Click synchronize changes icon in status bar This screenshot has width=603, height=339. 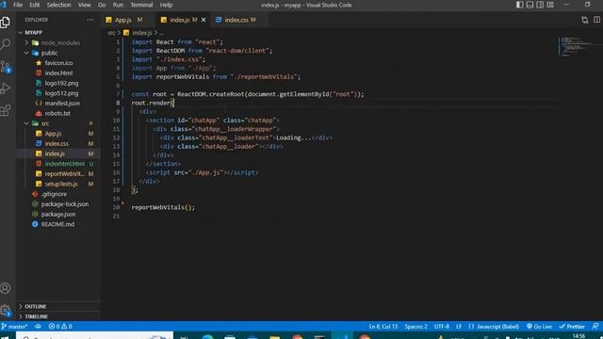[38, 327]
